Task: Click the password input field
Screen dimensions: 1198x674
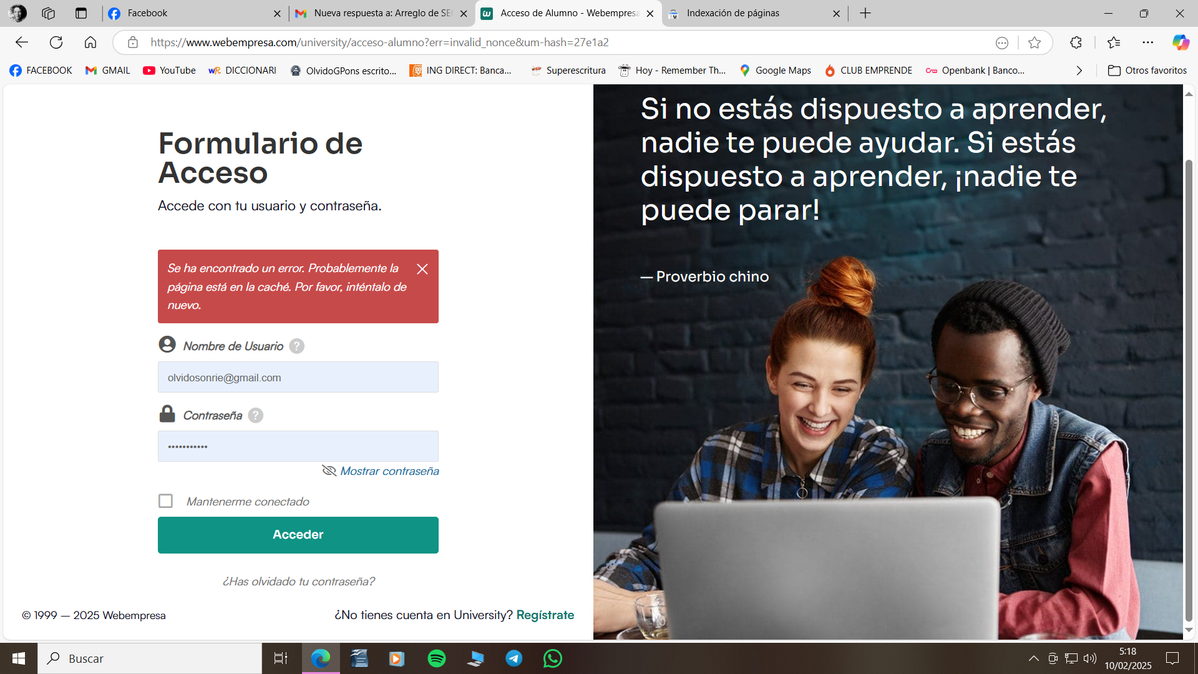Action: pyautogui.click(x=298, y=446)
